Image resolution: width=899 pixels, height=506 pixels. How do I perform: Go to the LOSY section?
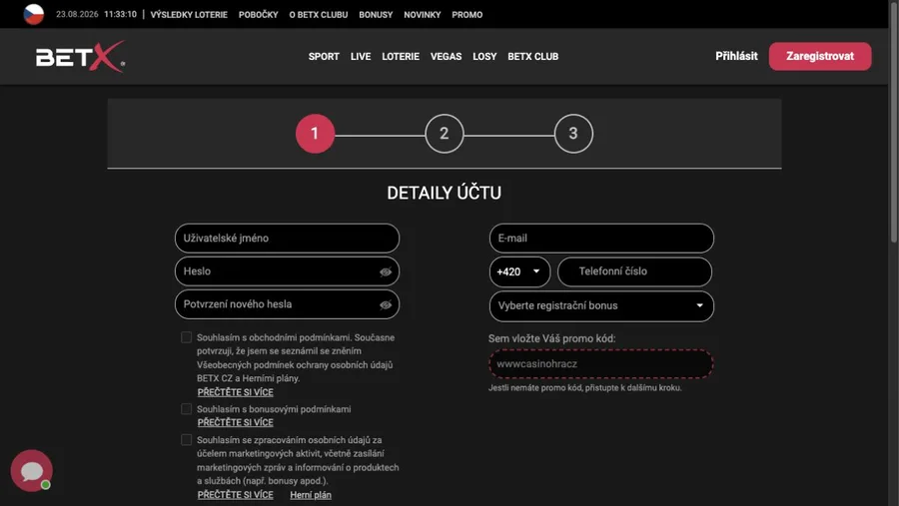pos(484,56)
